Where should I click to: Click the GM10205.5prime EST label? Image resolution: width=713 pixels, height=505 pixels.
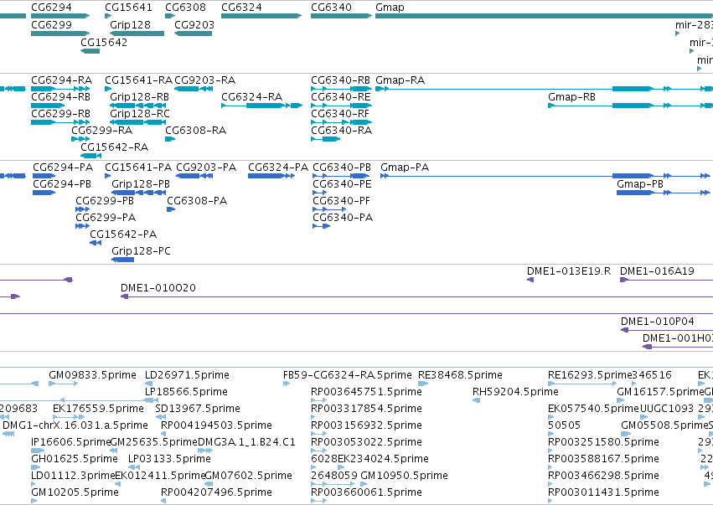[75, 492]
